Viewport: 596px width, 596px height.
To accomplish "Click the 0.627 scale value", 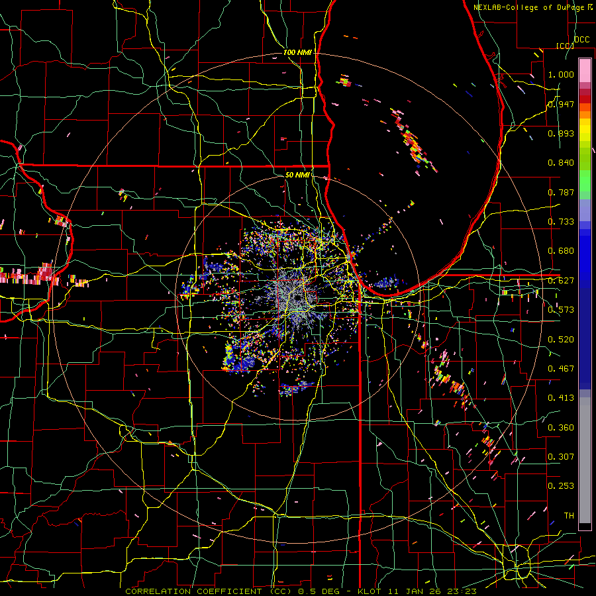I will coord(561,280).
